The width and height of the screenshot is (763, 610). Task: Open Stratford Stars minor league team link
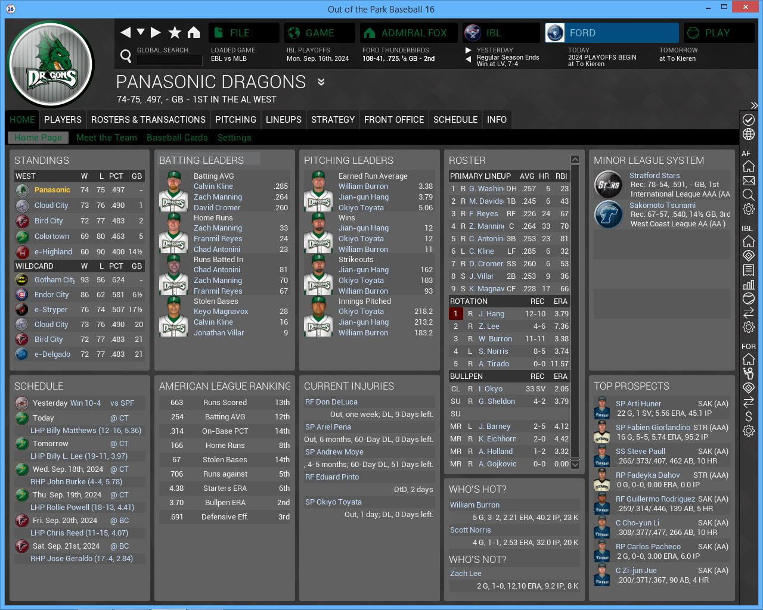click(x=655, y=176)
